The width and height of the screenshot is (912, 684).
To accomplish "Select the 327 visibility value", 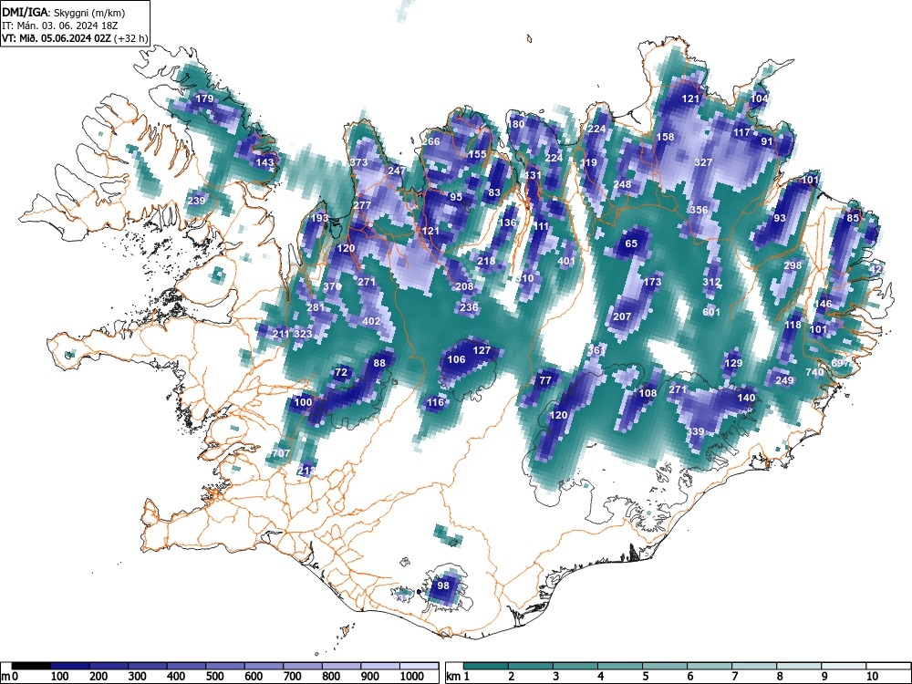I will click(703, 162).
